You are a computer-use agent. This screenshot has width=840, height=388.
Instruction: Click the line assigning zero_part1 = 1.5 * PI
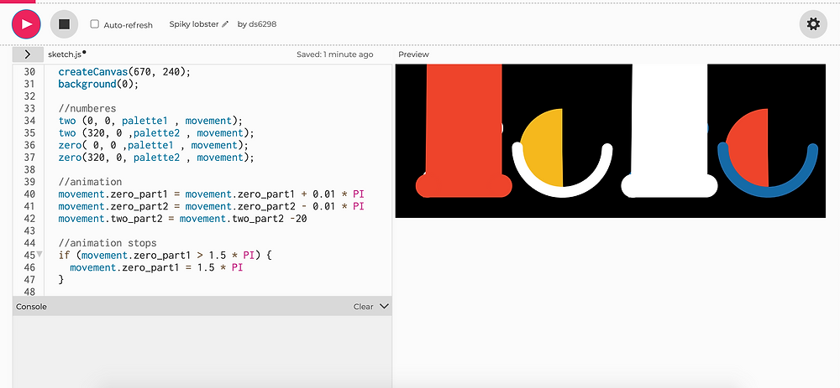click(156, 268)
